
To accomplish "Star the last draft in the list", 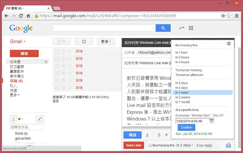I will 63,88.
